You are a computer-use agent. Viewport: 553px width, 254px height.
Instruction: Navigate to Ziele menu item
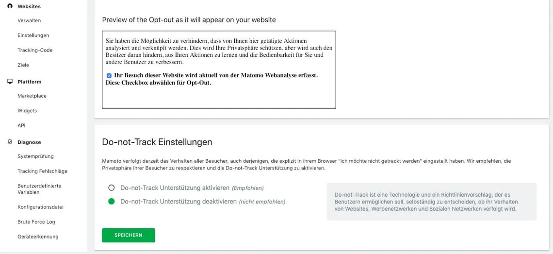23,65
